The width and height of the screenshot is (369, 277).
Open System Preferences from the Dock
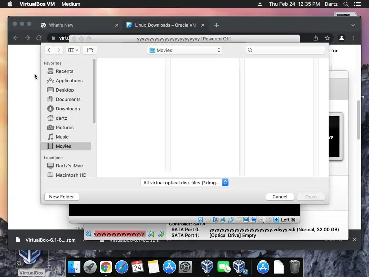pyautogui.click(x=185, y=267)
